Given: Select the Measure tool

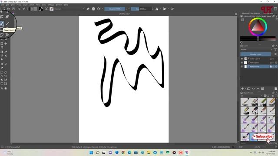Looking at the screenshot, I should click(x=6, y=64).
